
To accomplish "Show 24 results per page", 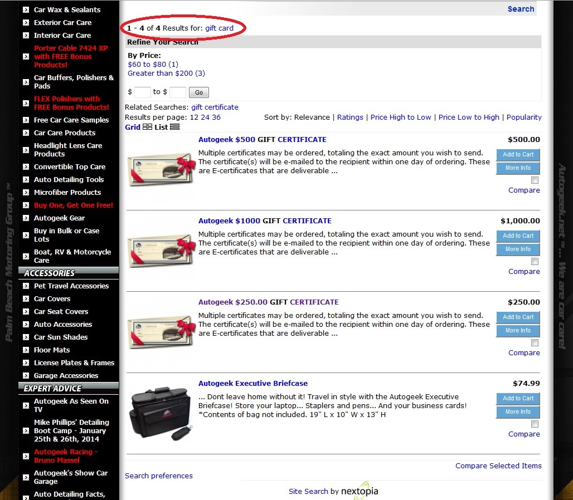I will (x=205, y=117).
